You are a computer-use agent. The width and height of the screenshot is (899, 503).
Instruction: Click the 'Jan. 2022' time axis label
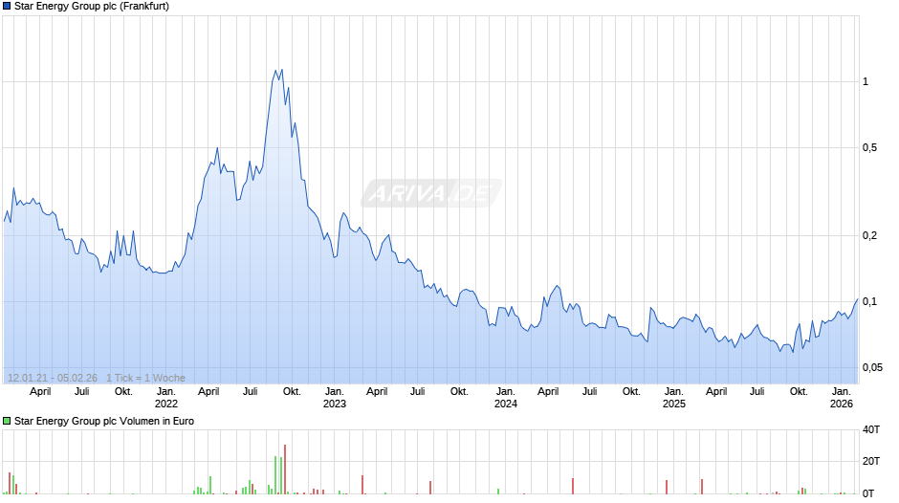tap(166, 398)
